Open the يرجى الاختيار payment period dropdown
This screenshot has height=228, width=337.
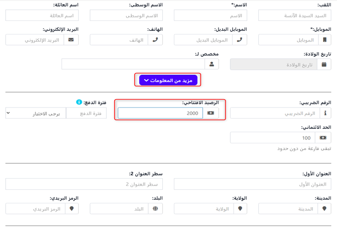(x=35, y=113)
